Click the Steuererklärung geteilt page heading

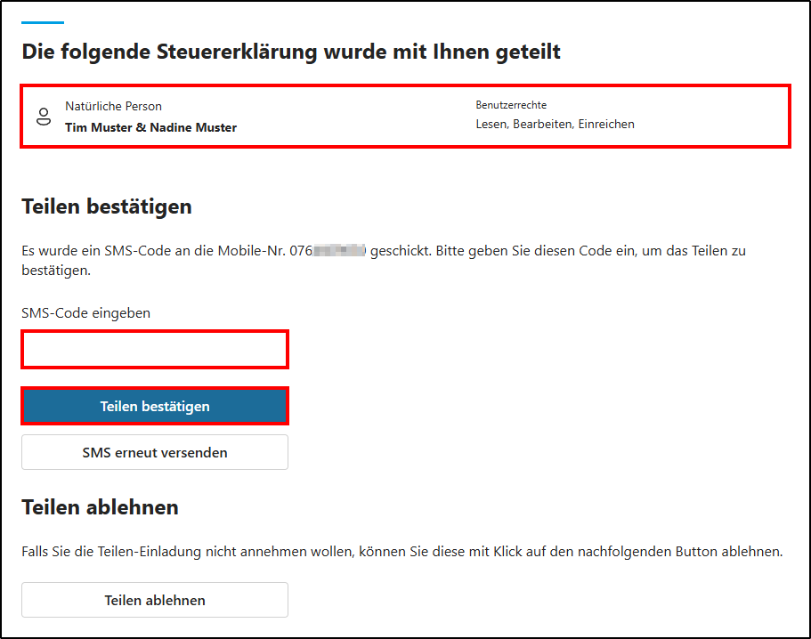[291, 52]
